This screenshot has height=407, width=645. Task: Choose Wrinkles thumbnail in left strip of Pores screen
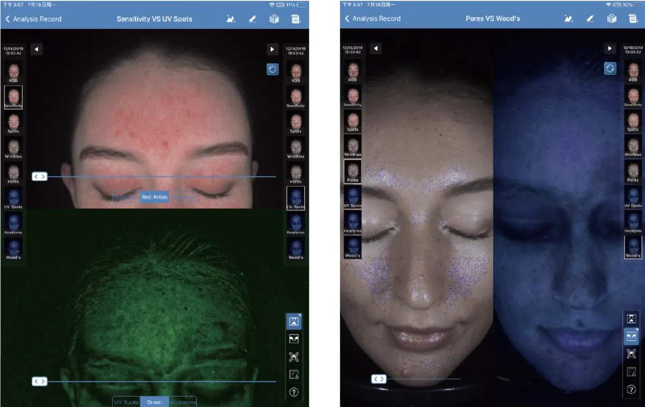pos(353,146)
